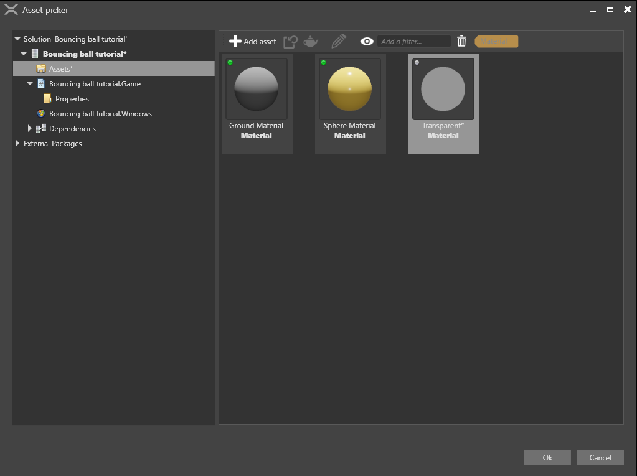Image resolution: width=637 pixels, height=476 pixels.
Task: Expand the External Packages node
Action: (17, 144)
